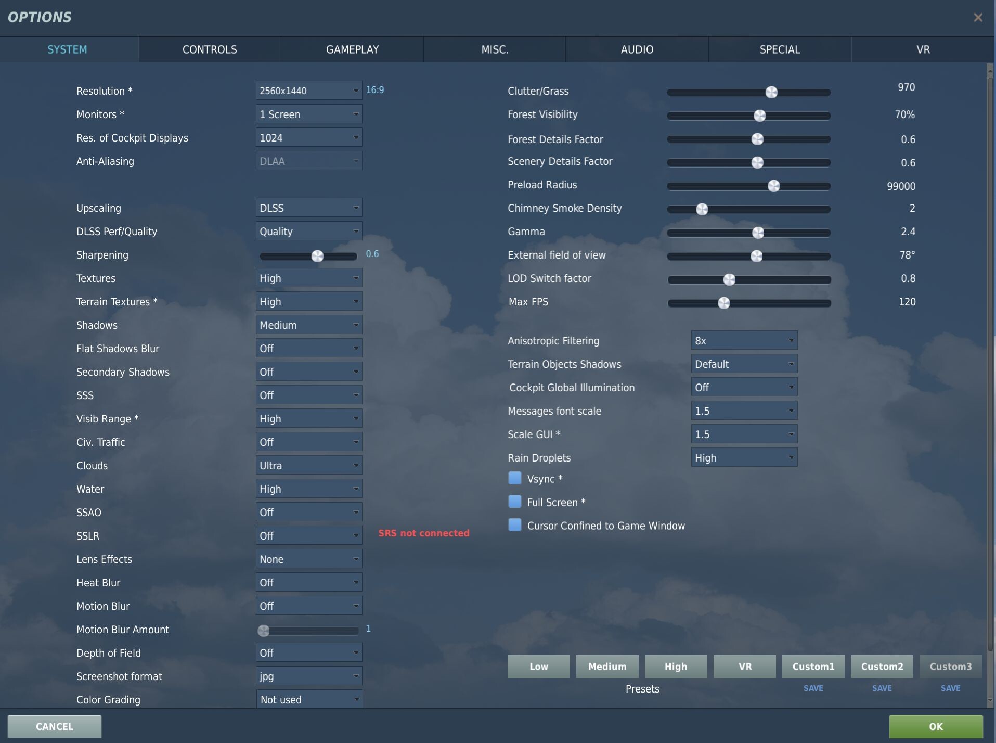Switch to the VR tab
996x743 pixels.
(x=923, y=49)
